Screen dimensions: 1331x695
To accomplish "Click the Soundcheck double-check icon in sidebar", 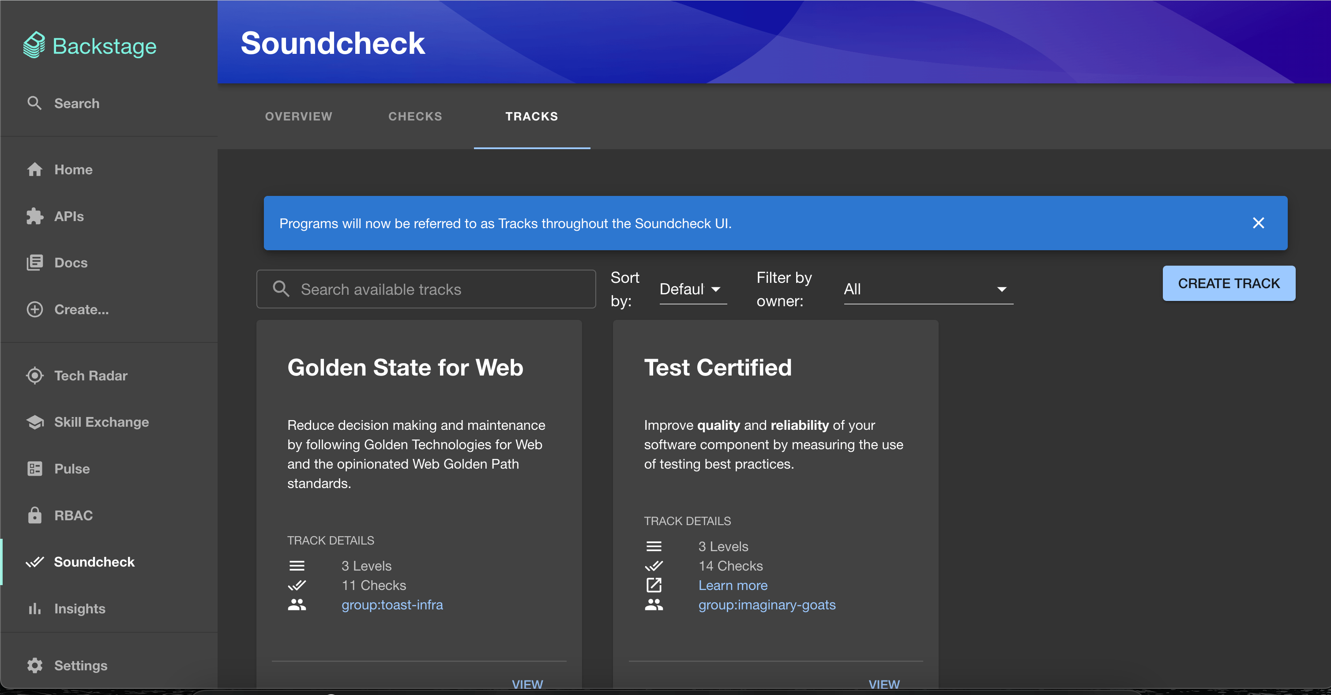I will (34, 562).
